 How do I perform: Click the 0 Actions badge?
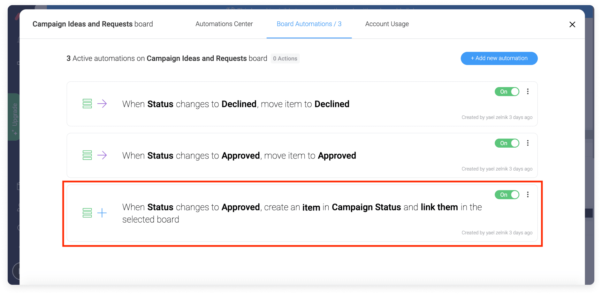tap(285, 59)
